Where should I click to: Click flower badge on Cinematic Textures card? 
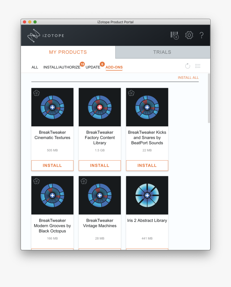(x=37, y=93)
